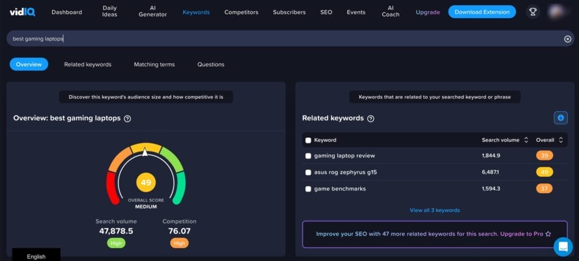Image resolution: width=579 pixels, height=261 pixels.
Task: Download related keywords with export icon
Action: click(560, 118)
